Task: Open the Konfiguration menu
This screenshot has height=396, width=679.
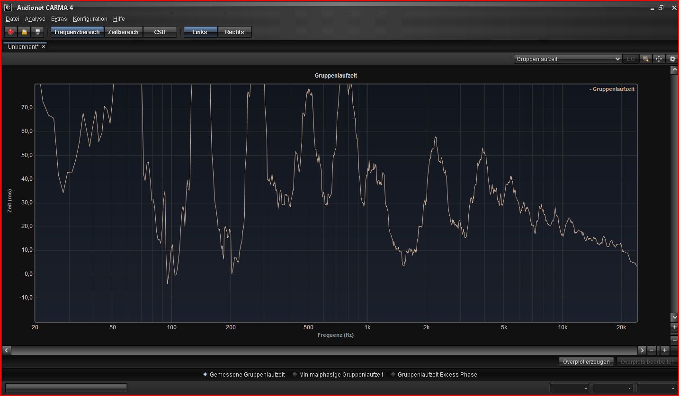Action: 90,19
